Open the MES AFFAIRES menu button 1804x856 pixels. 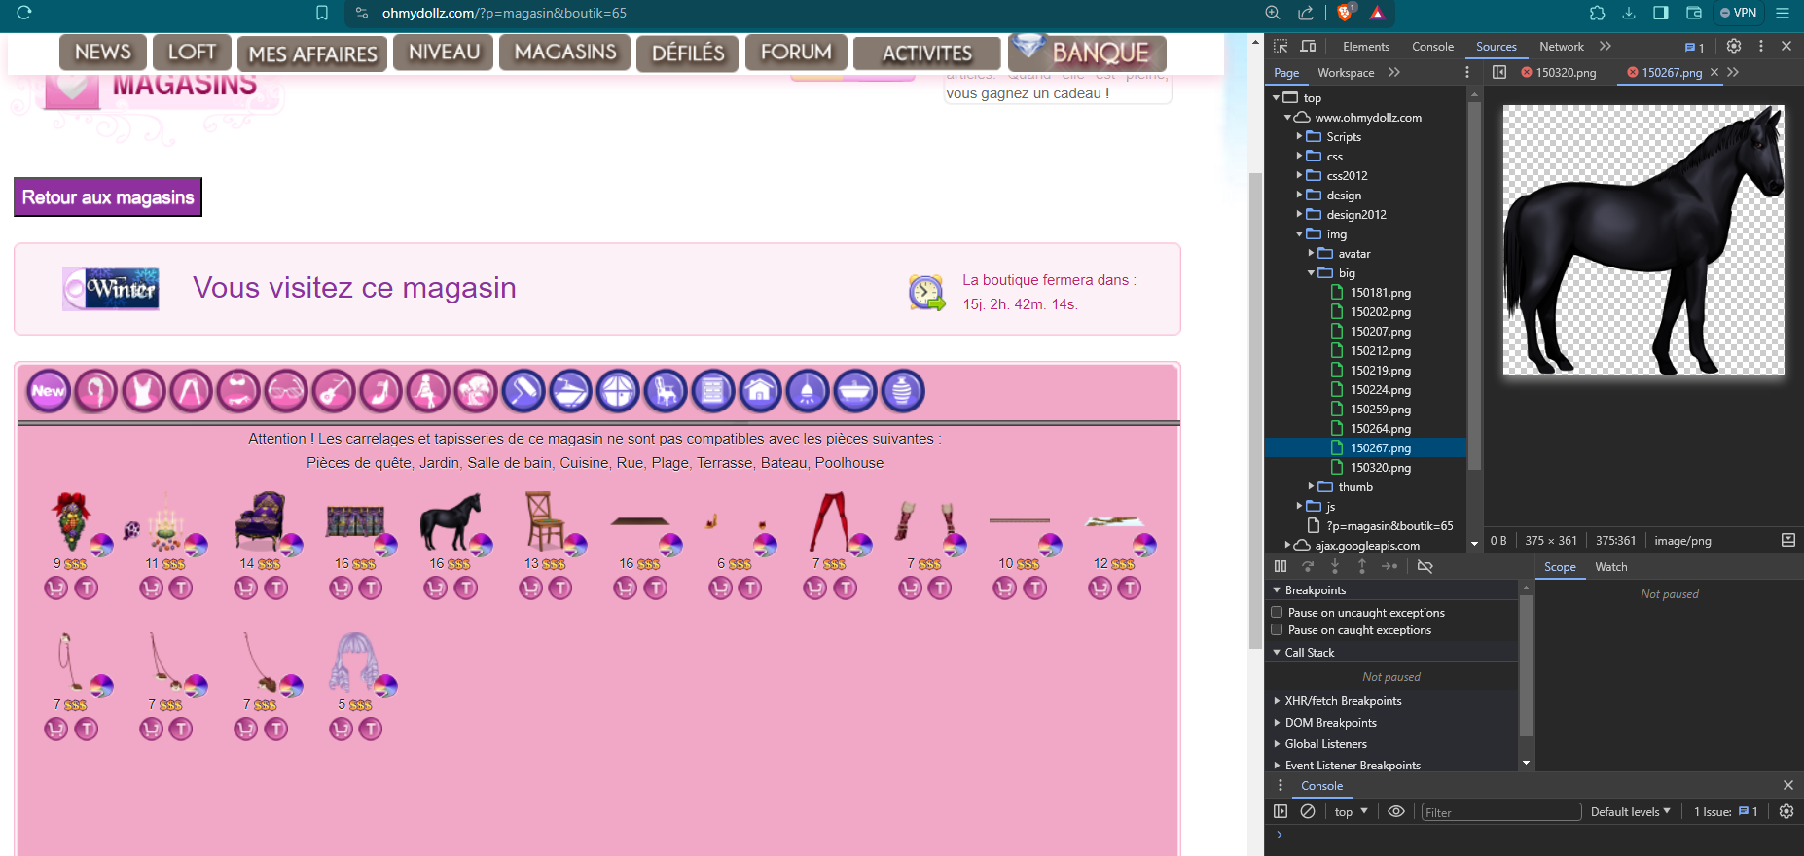click(x=312, y=53)
